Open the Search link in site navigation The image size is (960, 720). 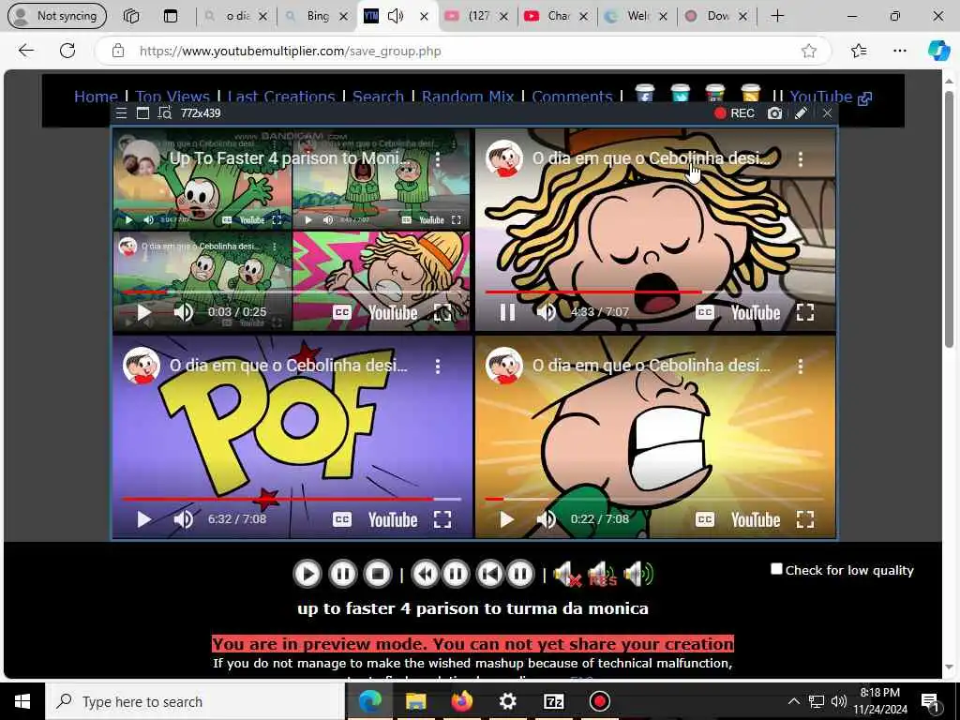[378, 97]
